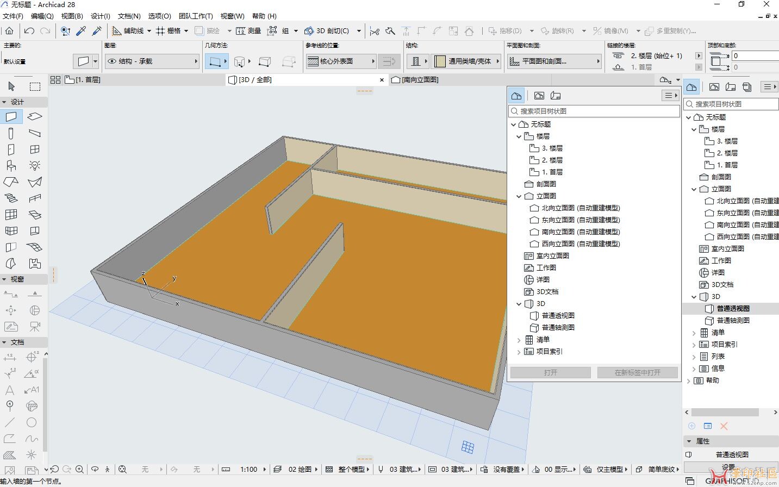Select the Marquee tool
779x487 pixels.
35,86
